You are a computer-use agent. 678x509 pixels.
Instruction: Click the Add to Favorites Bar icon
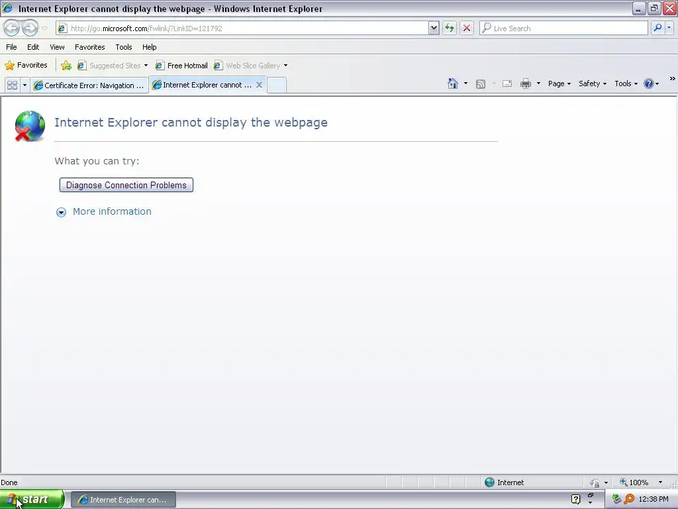[x=66, y=66]
